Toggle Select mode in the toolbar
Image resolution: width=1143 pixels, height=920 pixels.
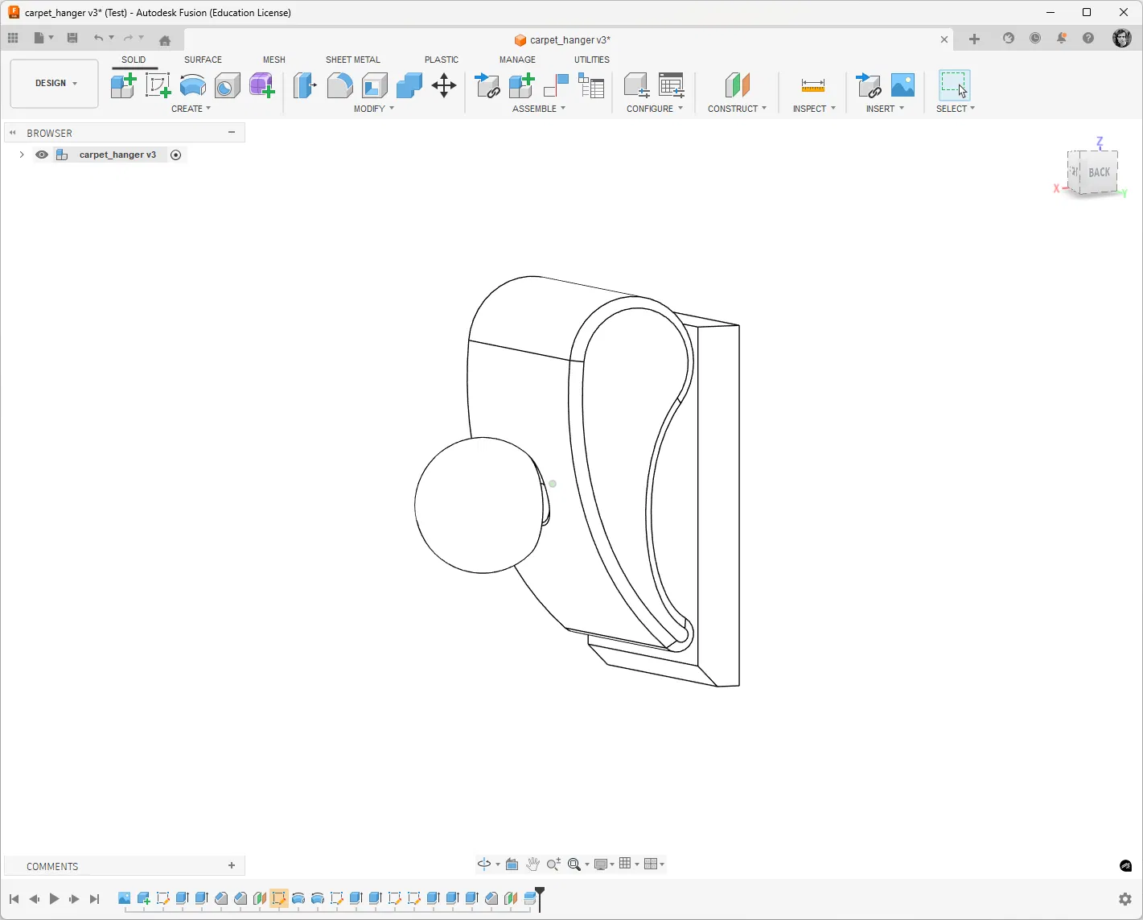954,85
